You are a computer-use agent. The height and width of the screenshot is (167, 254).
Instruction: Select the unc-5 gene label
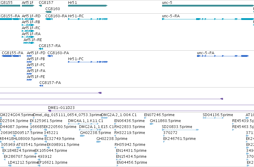pyautogui.click(x=167, y=3)
